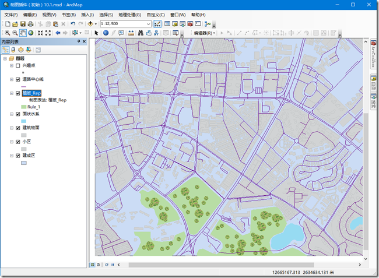Paste with the clipboard icon

pos(55,24)
